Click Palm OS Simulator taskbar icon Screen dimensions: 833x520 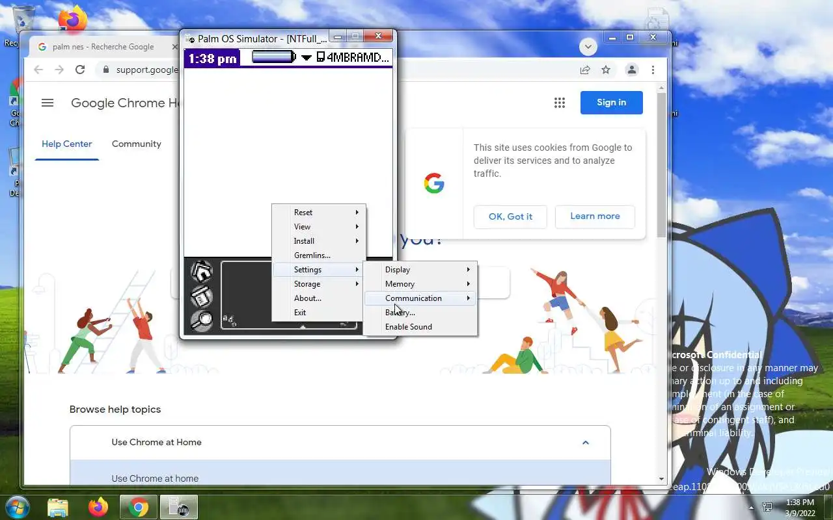(x=178, y=507)
